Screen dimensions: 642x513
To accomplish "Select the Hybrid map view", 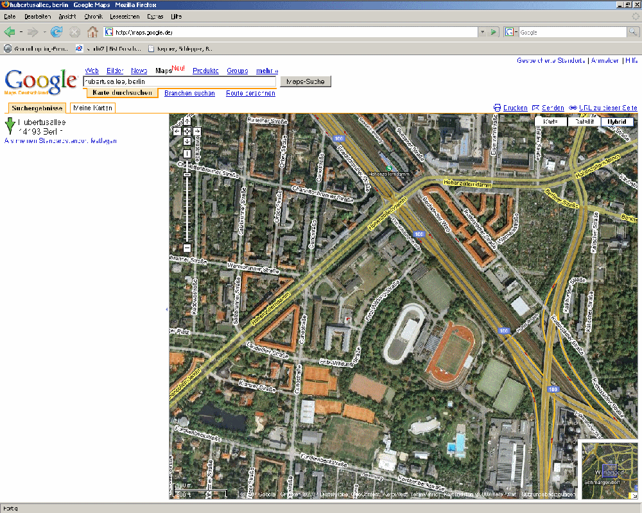I will click(x=617, y=122).
